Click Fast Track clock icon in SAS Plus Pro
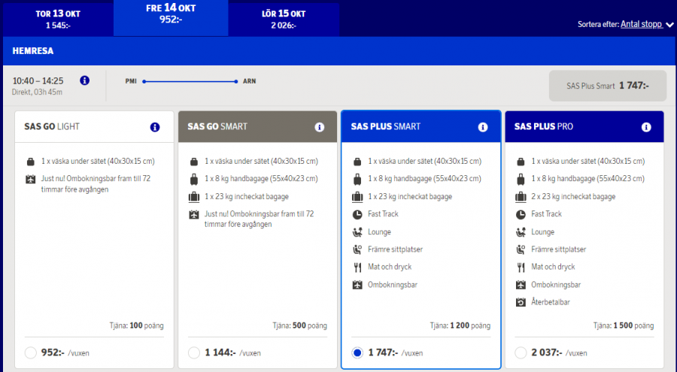 point(521,214)
